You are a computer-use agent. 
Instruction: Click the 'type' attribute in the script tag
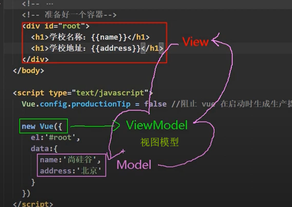point(58,93)
